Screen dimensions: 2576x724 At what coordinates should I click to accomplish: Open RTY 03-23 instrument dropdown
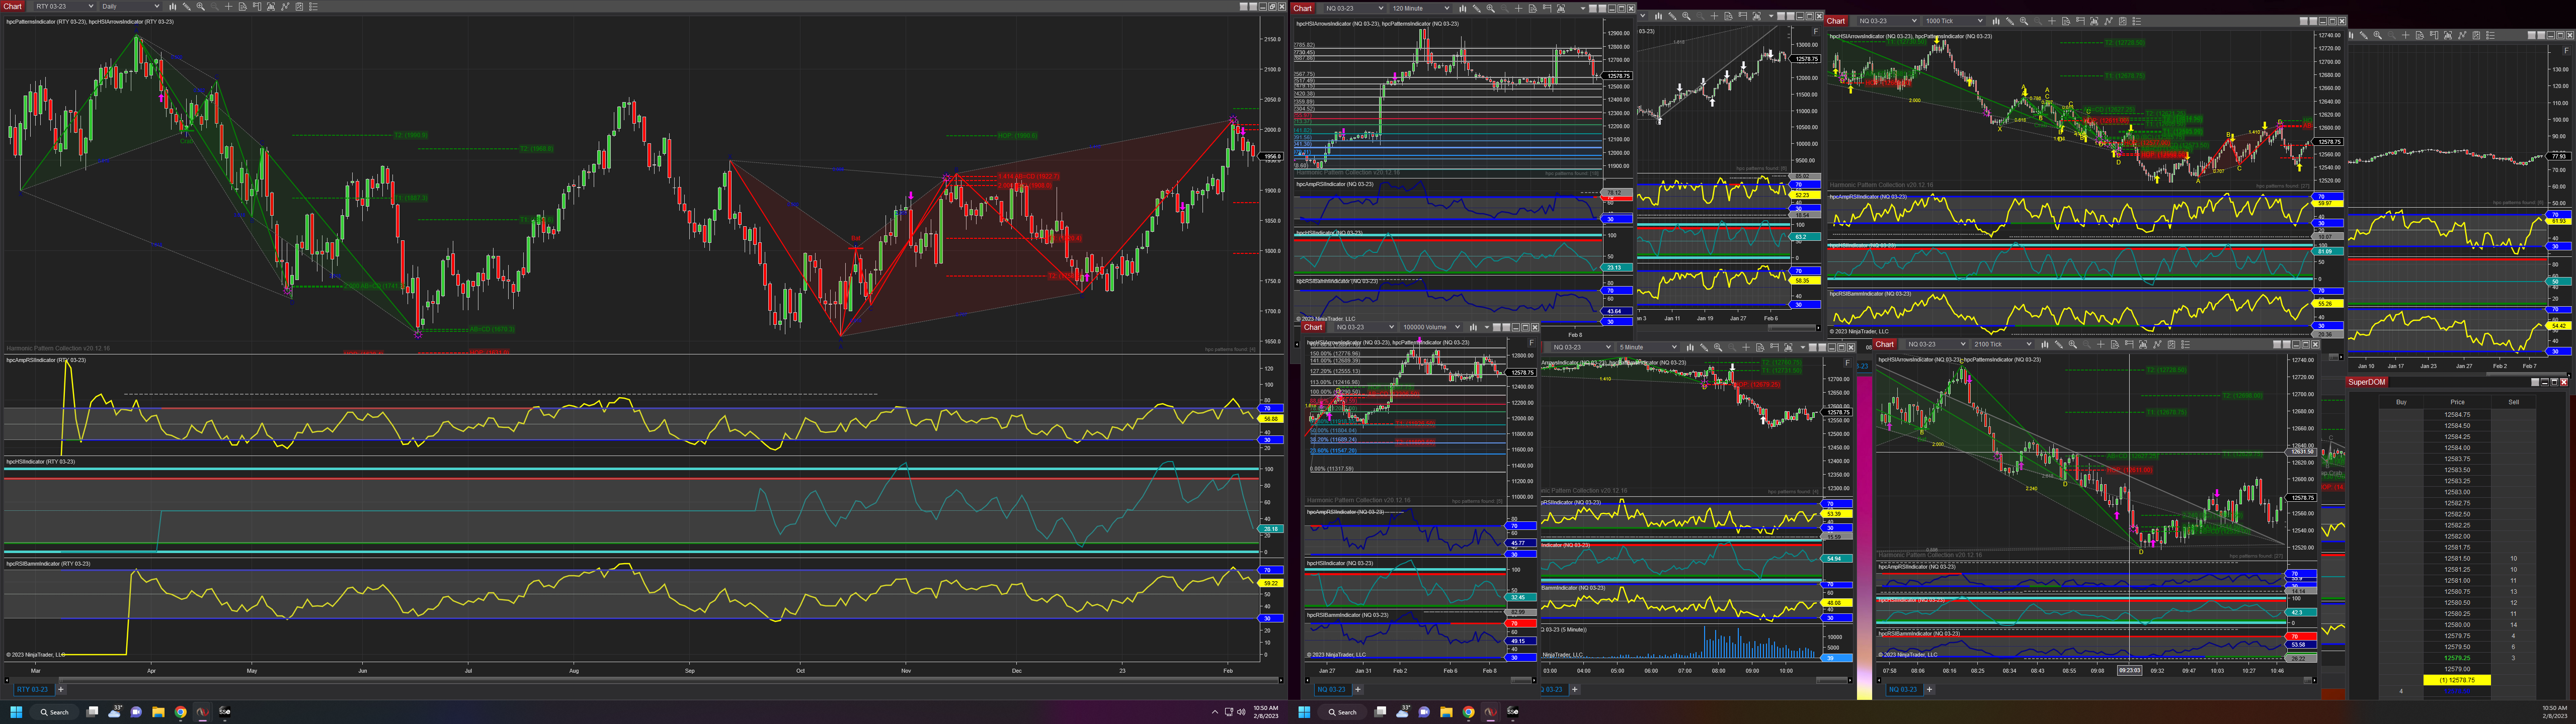click(65, 6)
